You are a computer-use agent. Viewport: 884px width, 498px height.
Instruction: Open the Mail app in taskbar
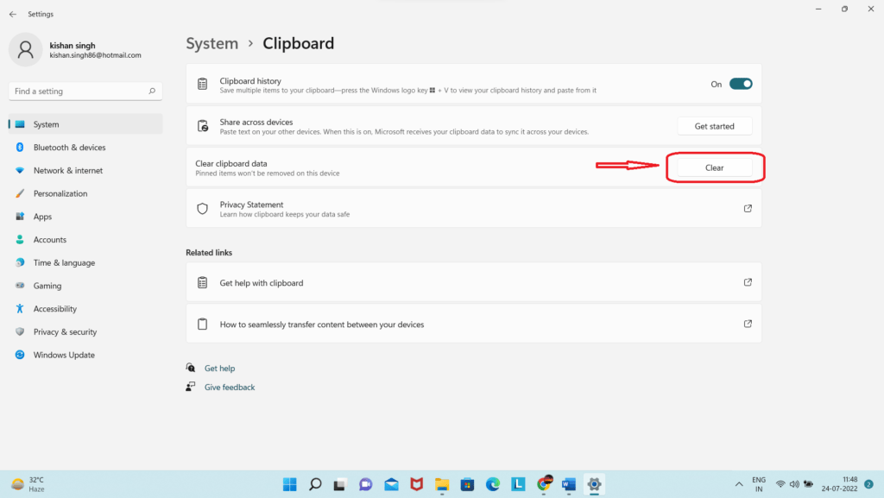click(x=391, y=484)
